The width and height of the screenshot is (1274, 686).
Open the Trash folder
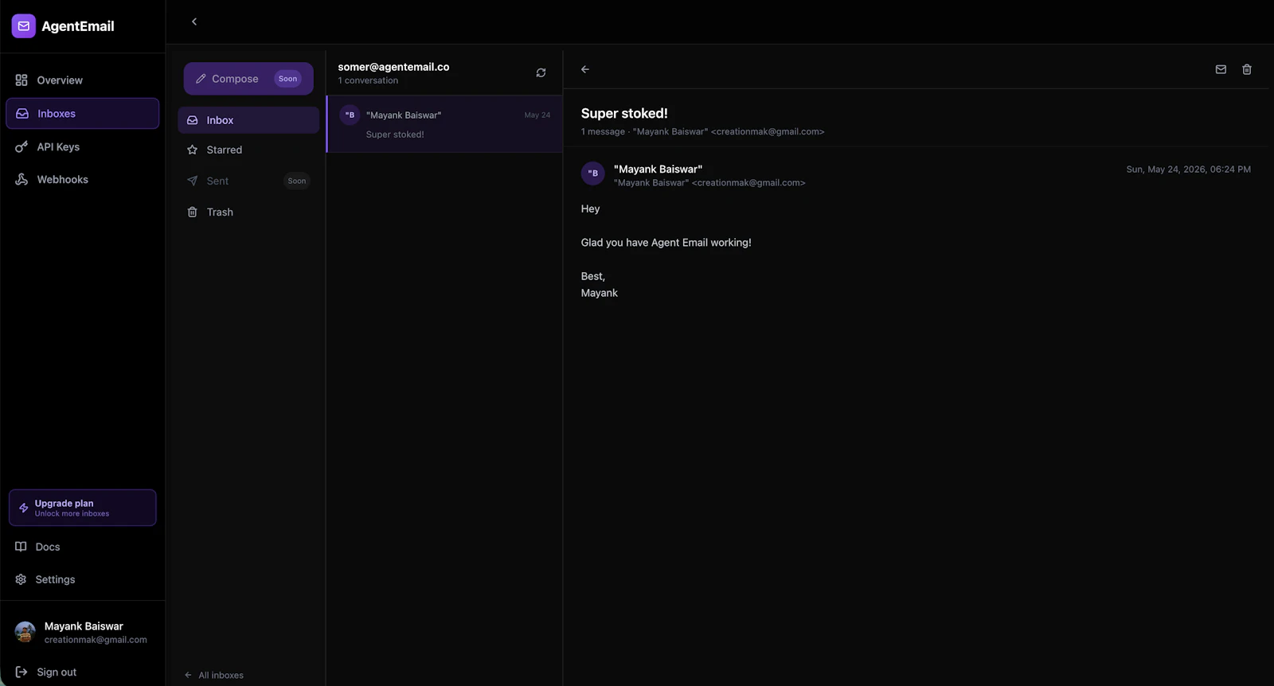pyautogui.click(x=248, y=212)
